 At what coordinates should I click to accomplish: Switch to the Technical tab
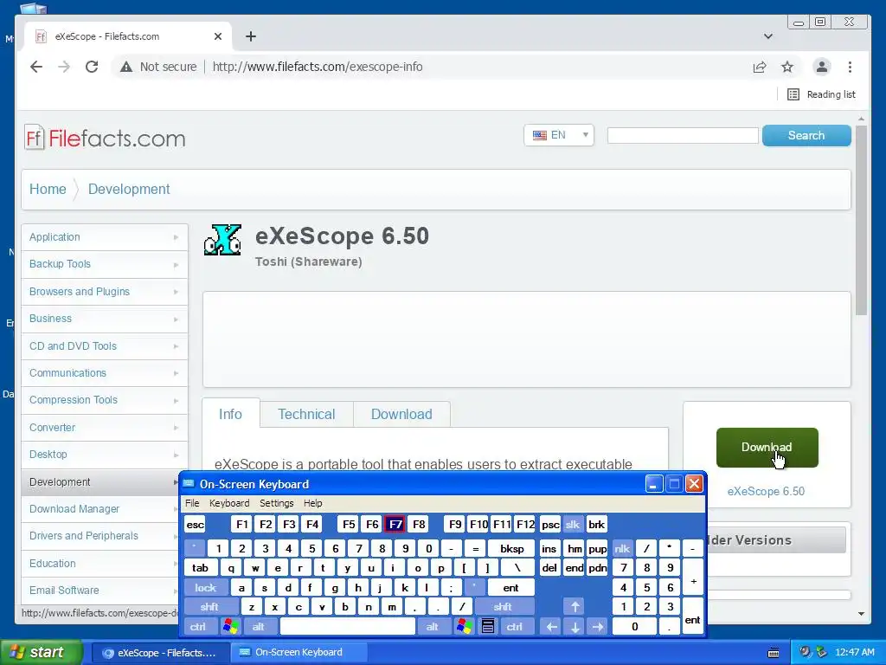pyautogui.click(x=306, y=414)
